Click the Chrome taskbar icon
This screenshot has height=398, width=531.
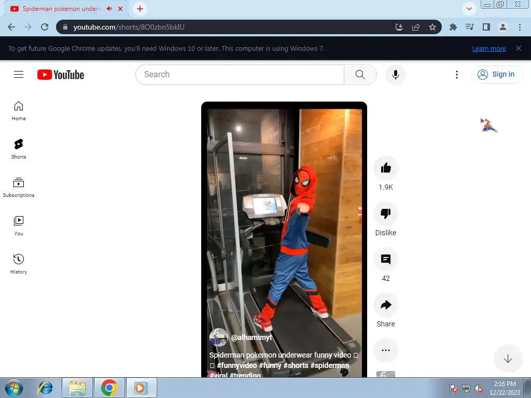(x=109, y=388)
